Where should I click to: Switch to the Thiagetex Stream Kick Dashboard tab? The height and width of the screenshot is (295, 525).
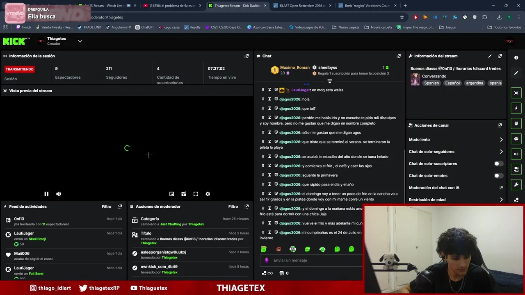(237, 6)
